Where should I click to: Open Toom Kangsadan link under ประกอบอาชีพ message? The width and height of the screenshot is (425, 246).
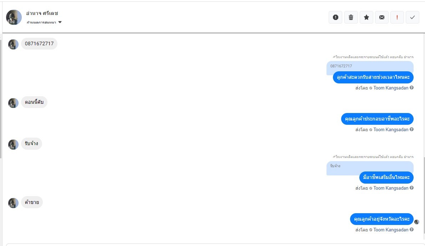point(391,129)
